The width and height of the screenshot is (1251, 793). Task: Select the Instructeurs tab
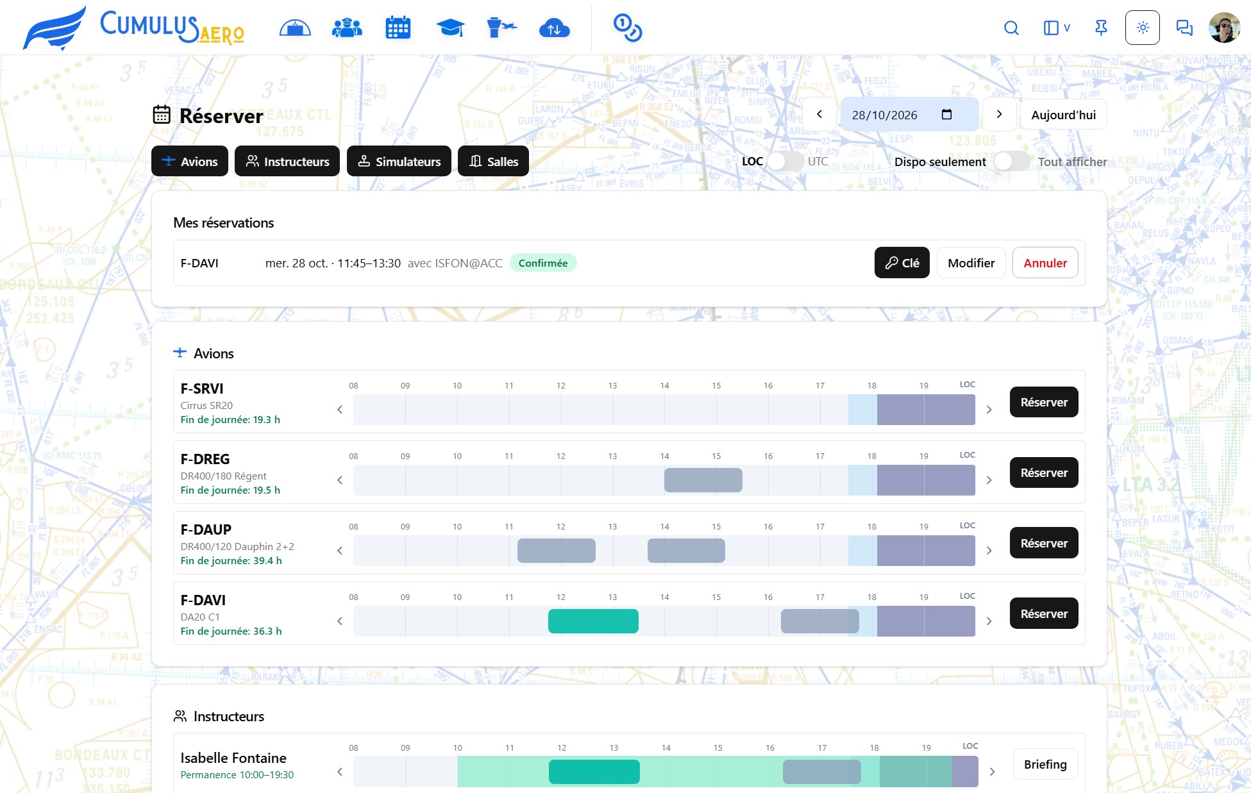[287, 161]
